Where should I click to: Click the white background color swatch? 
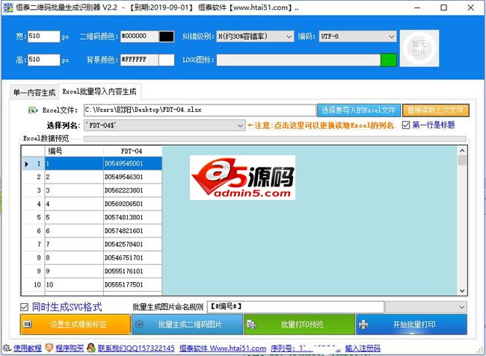point(167,60)
